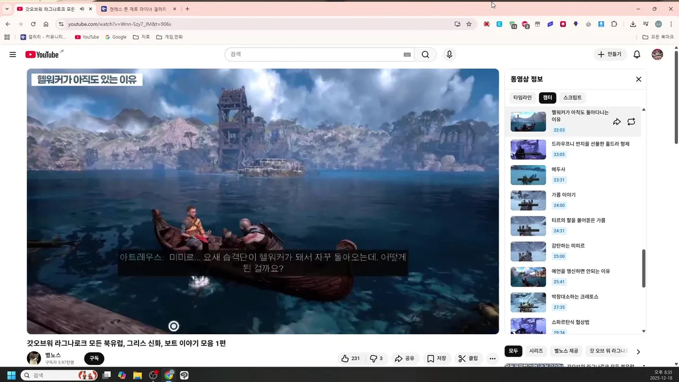
Task: Click 클립 clip button
Action: coord(468,359)
